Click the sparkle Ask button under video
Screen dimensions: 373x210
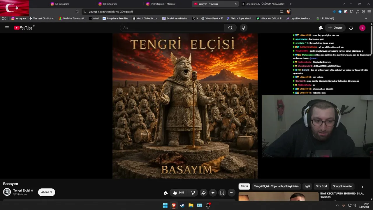(x=213, y=192)
